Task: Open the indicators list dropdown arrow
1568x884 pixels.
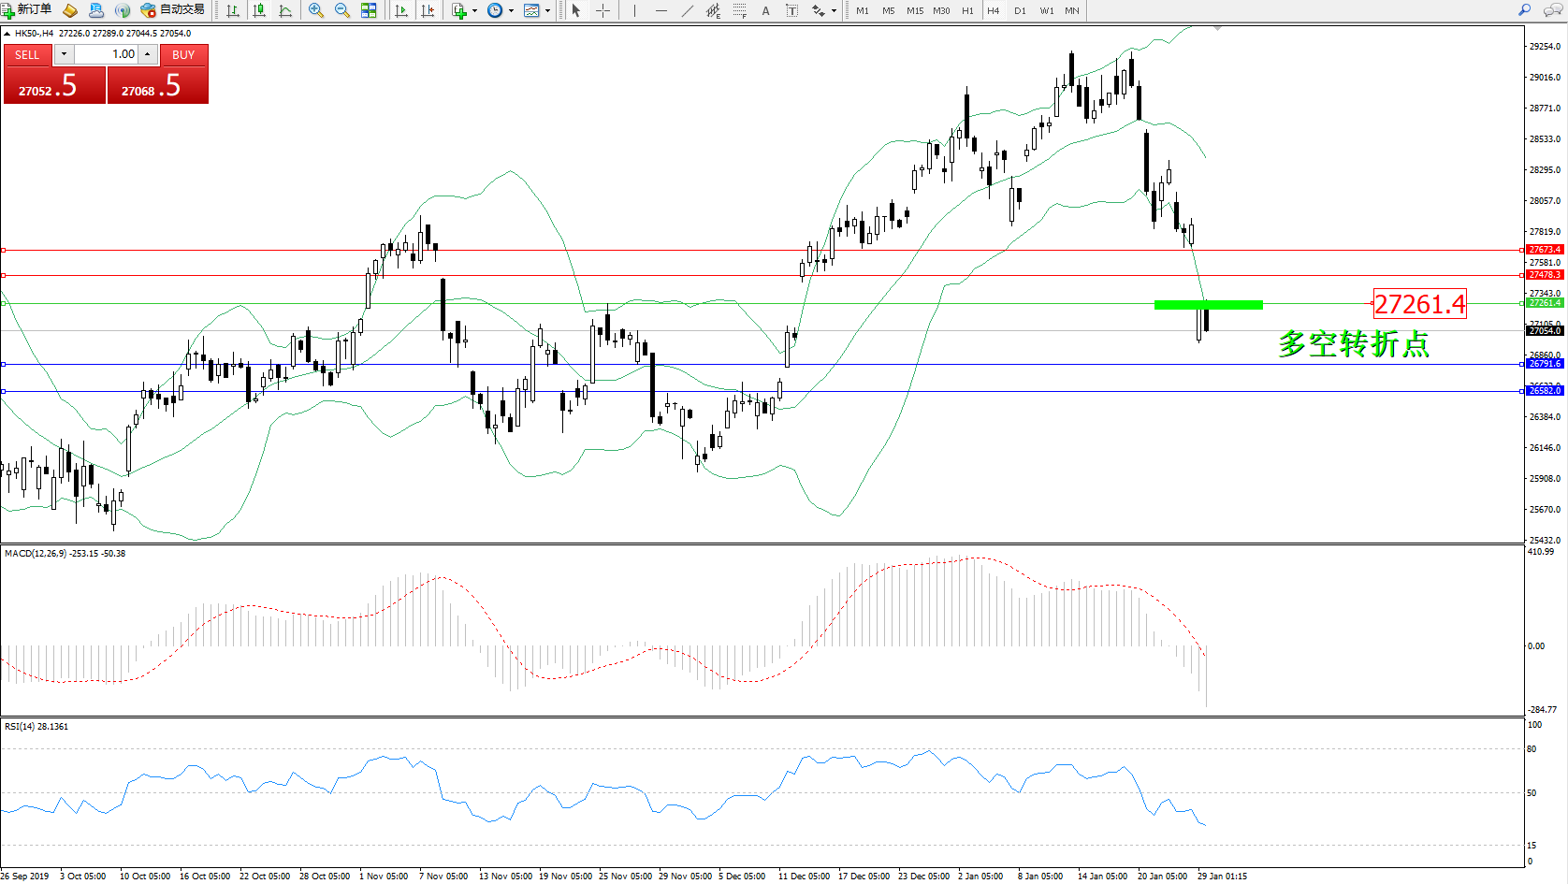Action: coord(474,11)
